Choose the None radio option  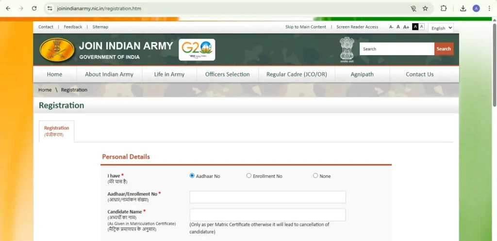pyautogui.click(x=315, y=176)
